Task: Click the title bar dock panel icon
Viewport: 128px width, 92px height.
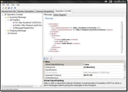Action: click(x=110, y=2)
